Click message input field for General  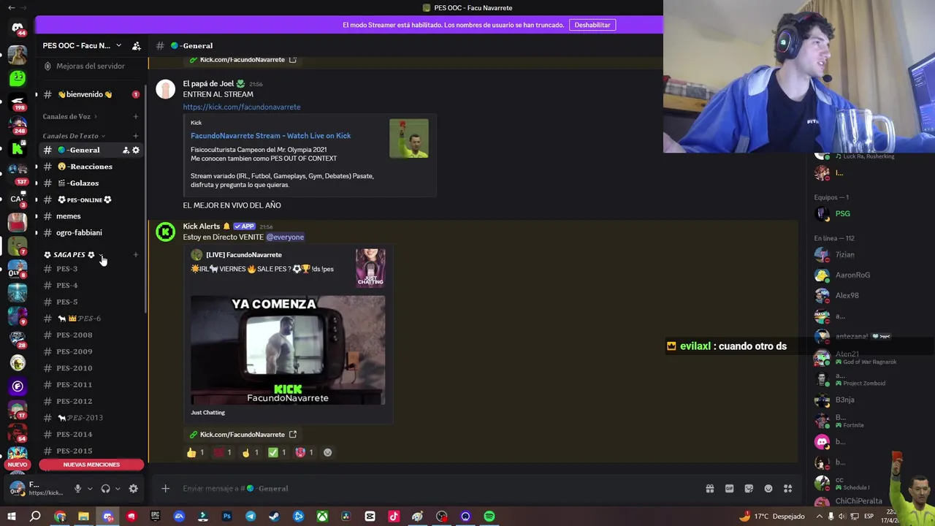coord(438,489)
